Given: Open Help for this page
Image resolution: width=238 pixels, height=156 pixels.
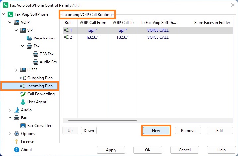Looking at the screenshot, I should click(221, 150).
